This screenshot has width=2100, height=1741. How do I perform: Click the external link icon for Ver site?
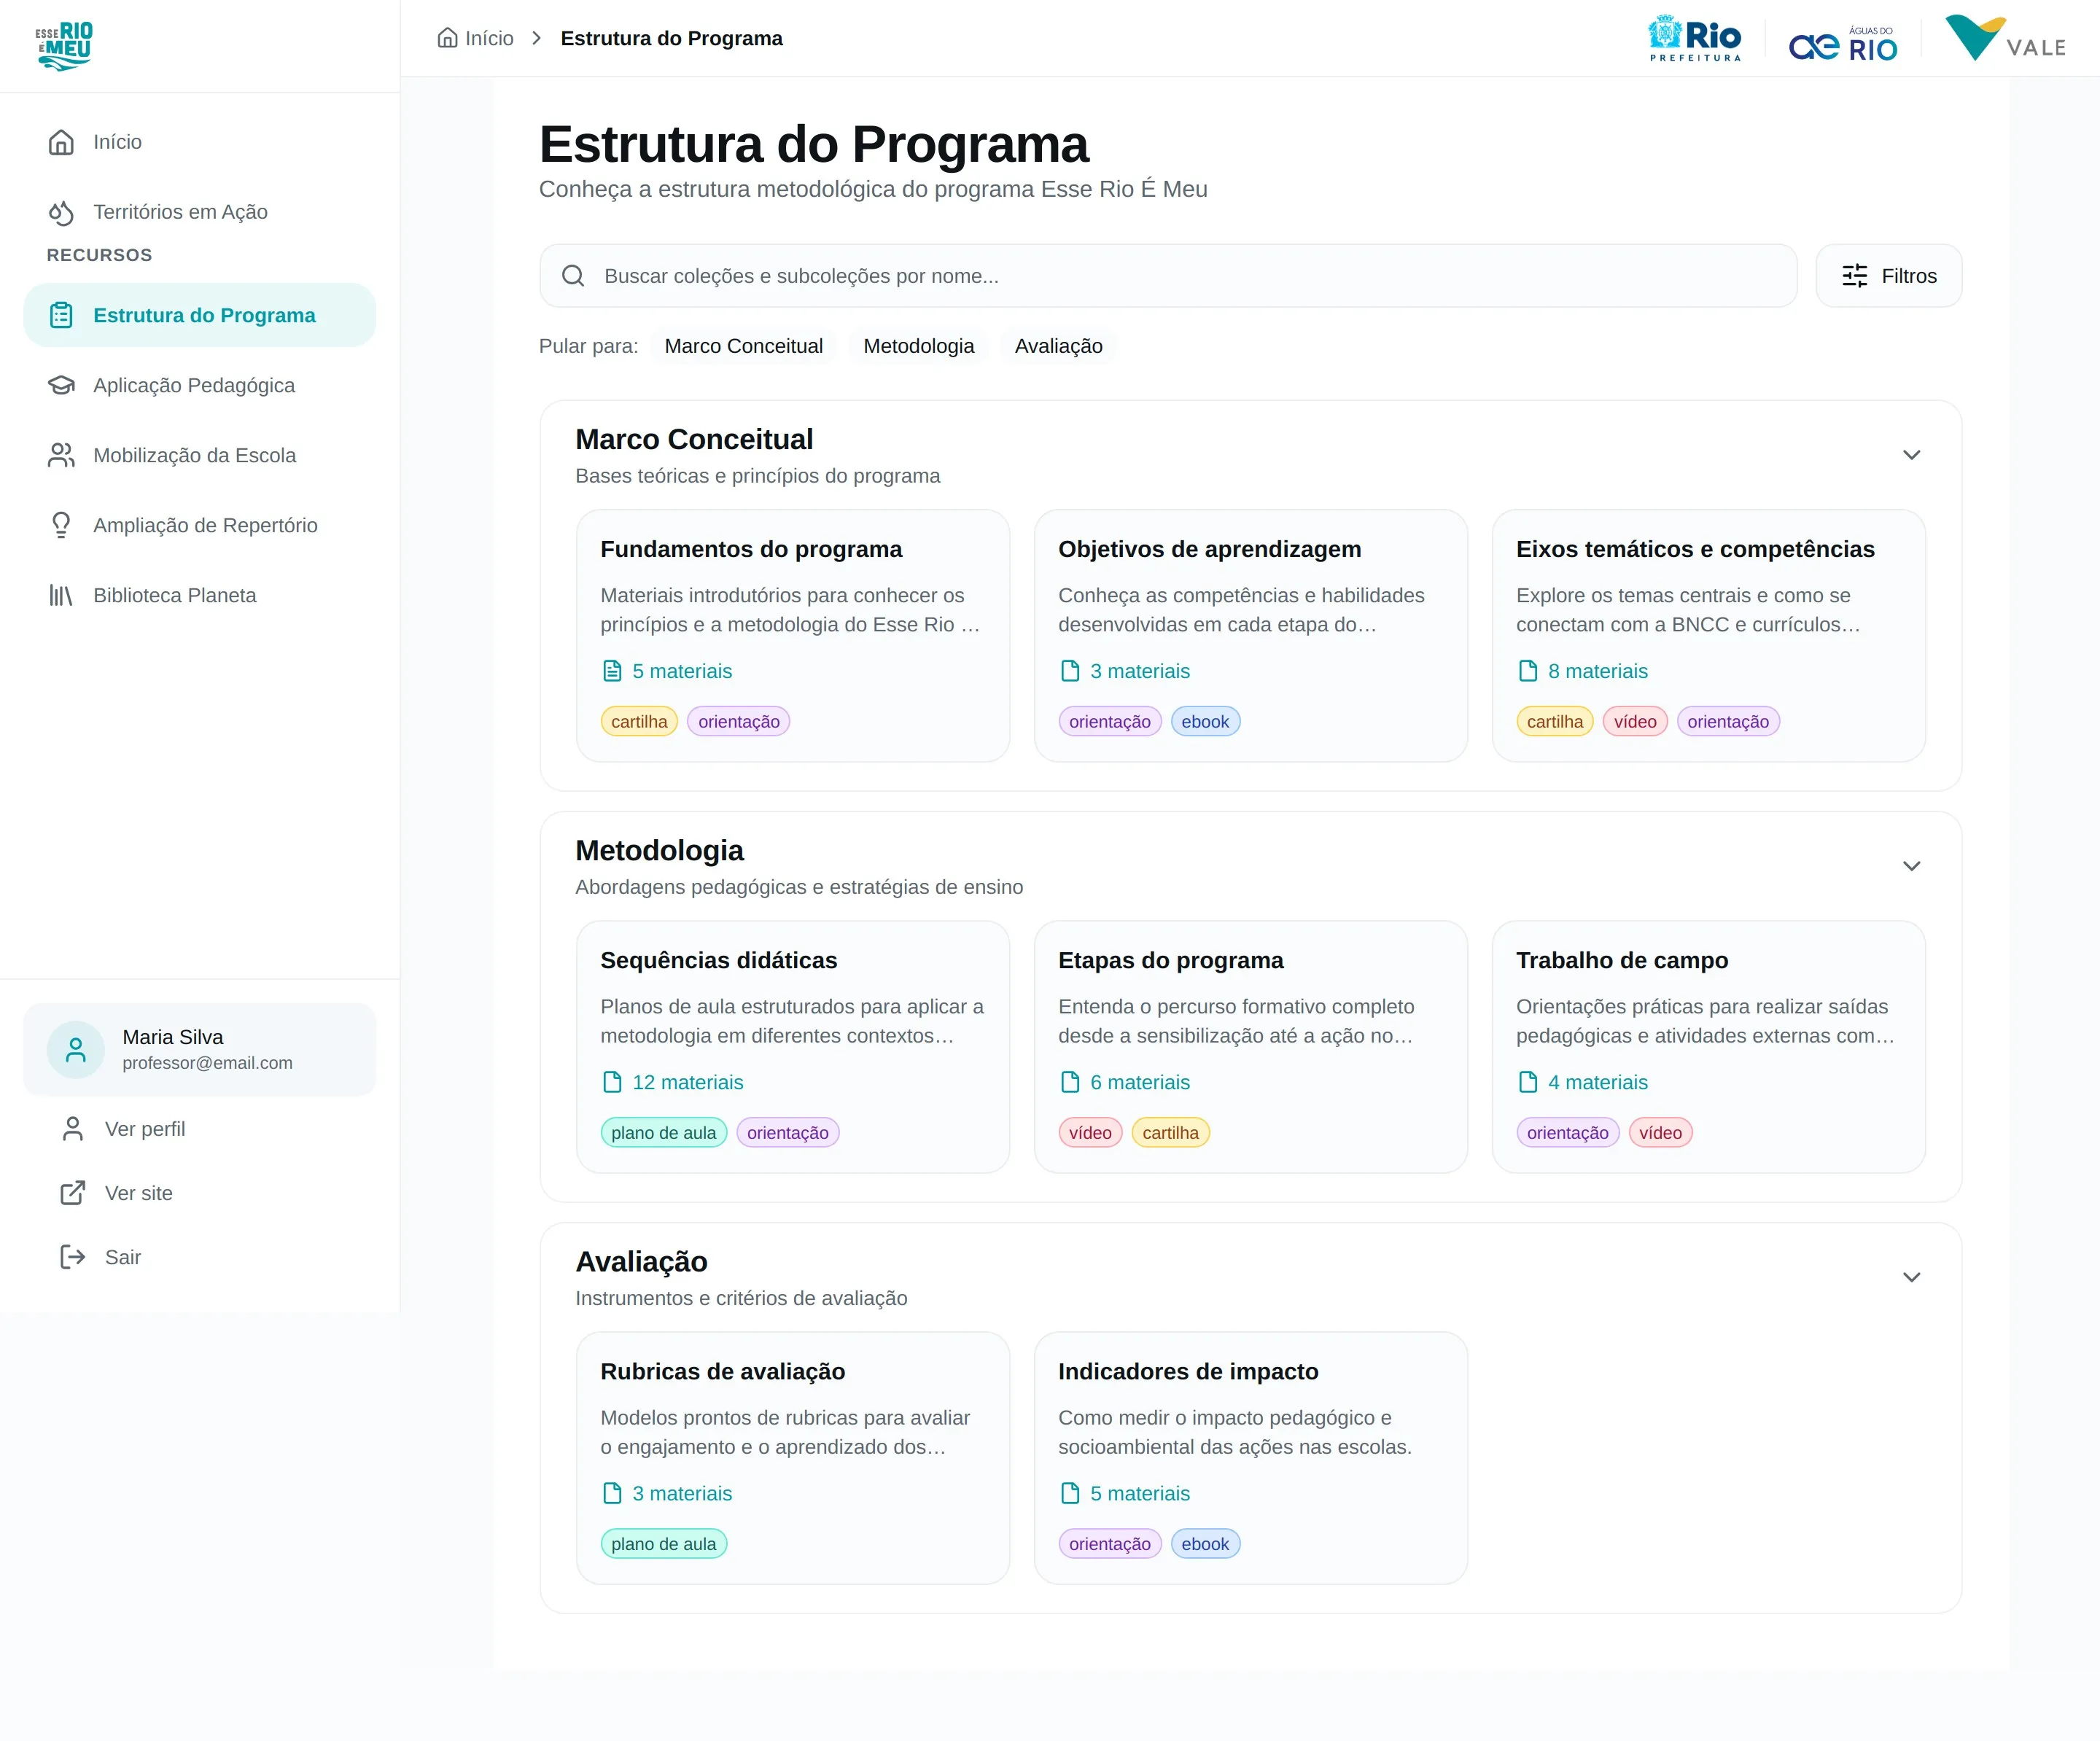[x=73, y=1193]
